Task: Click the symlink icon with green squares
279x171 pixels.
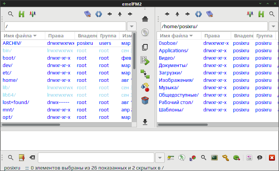Action: (145, 74)
